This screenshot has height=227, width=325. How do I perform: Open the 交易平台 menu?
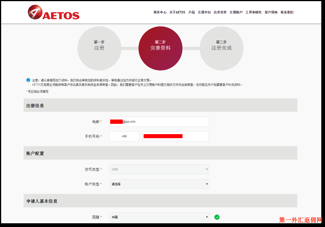pyautogui.click(x=204, y=12)
